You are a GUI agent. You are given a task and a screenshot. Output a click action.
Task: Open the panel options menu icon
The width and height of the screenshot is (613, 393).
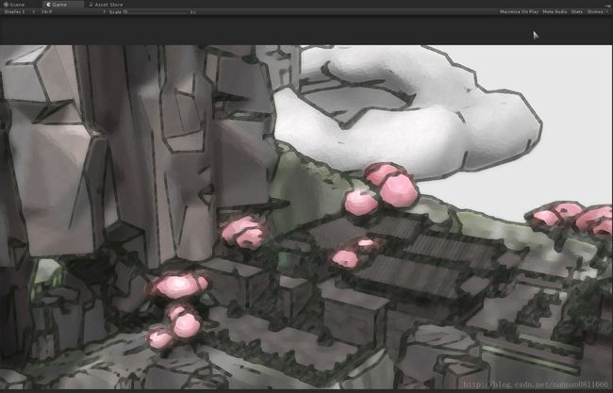click(607, 5)
